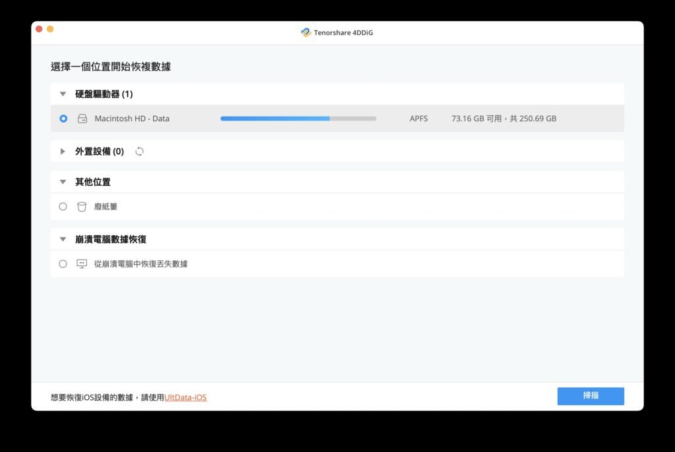Collapse the 崩潰電腦數據恢復 section
Screen dimensions: 675x452
(63, 239)
